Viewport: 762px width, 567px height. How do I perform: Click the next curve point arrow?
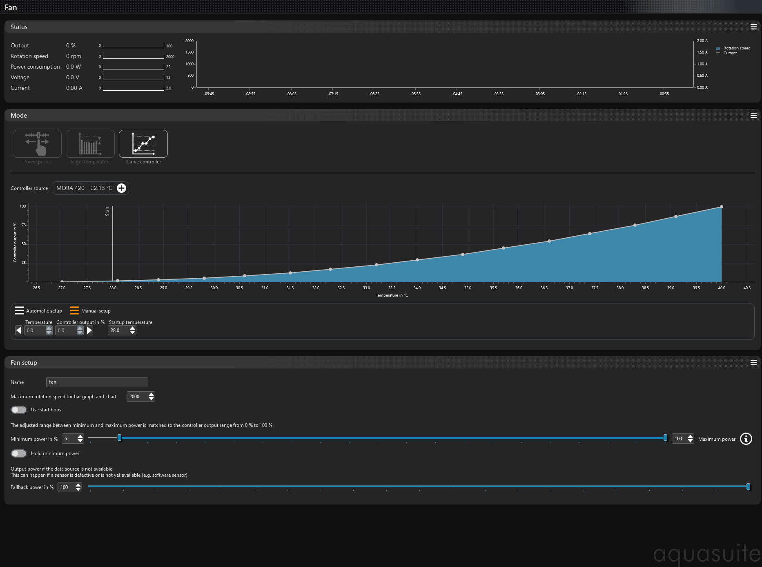(x=89, y=330)
